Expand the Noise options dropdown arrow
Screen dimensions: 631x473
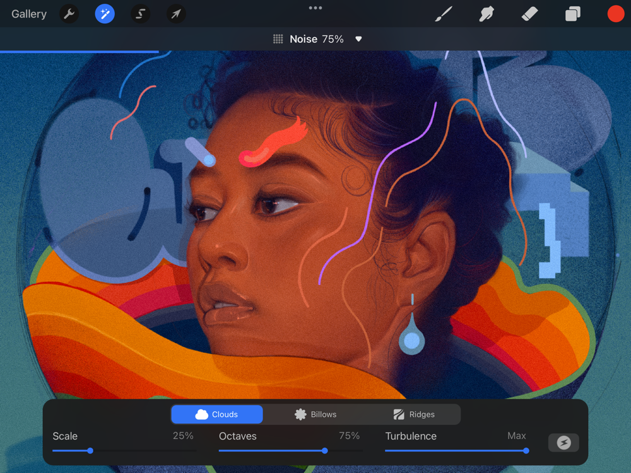(x=358, y=39)
